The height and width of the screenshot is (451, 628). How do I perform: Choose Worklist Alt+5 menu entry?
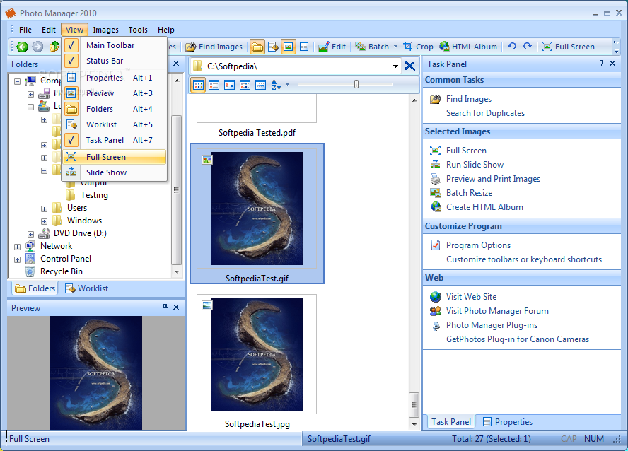pyautogui.click(x=114, y=125)
